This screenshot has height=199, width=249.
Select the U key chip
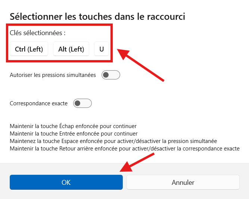point(102,49)
